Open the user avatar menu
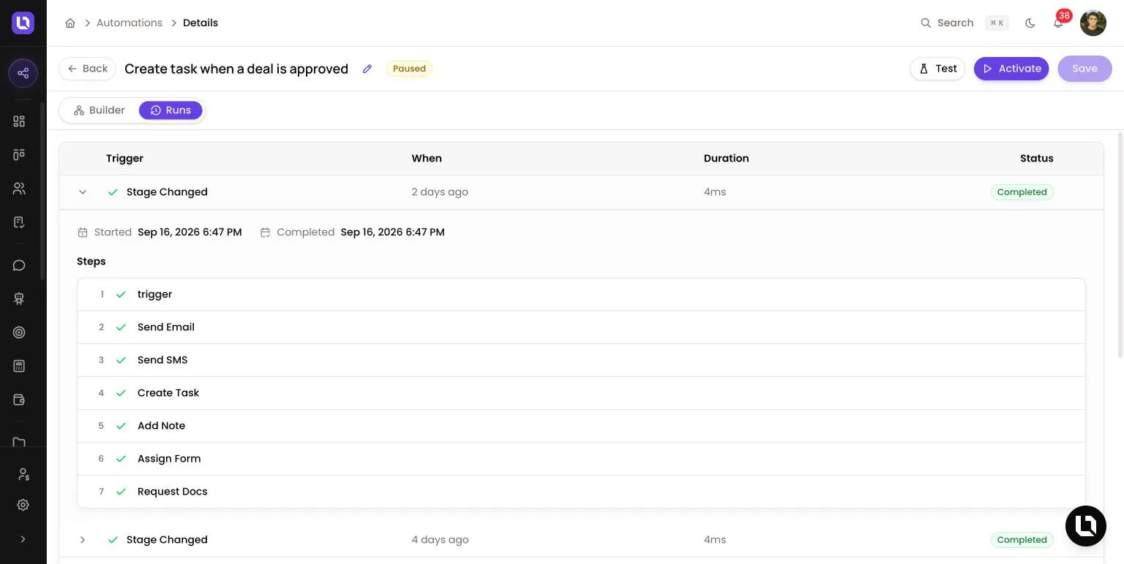This screenshot has width=1124, height=564. click(x=1093, y=23)
